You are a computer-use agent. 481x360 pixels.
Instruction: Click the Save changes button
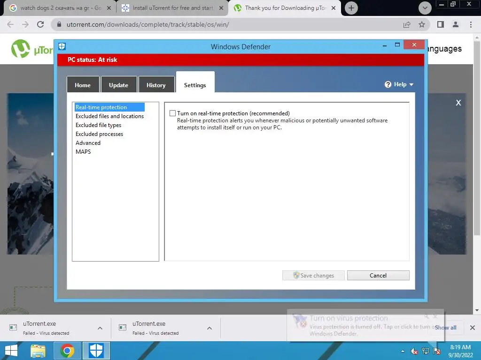coord(313,275)
